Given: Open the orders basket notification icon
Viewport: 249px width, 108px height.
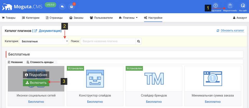Looking at the screenshot, I should (72, 6).
